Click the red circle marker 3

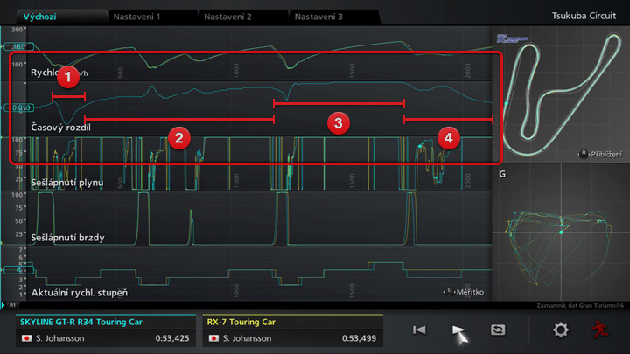pos(338,121)
